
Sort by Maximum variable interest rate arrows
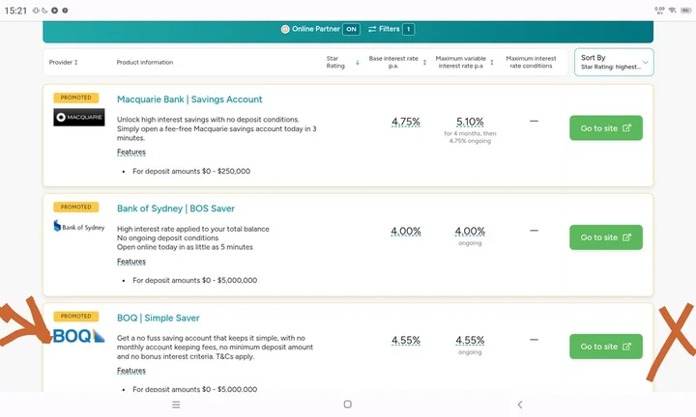coord(492,63)
